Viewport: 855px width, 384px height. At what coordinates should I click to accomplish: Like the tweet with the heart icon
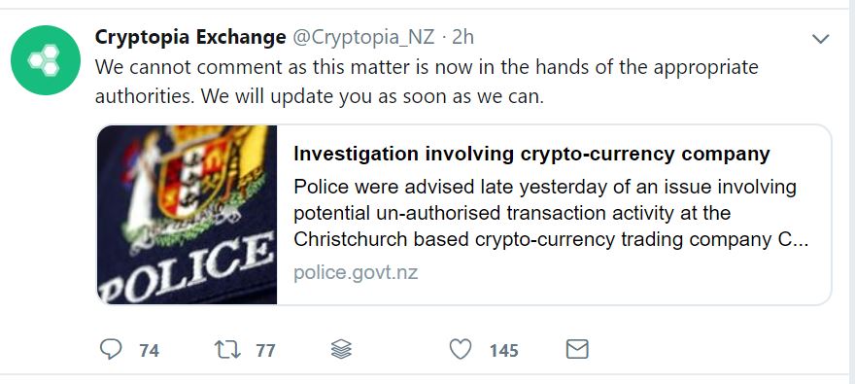click(461, 349)
